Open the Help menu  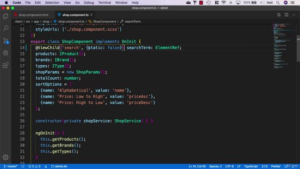tap(135, 2)
